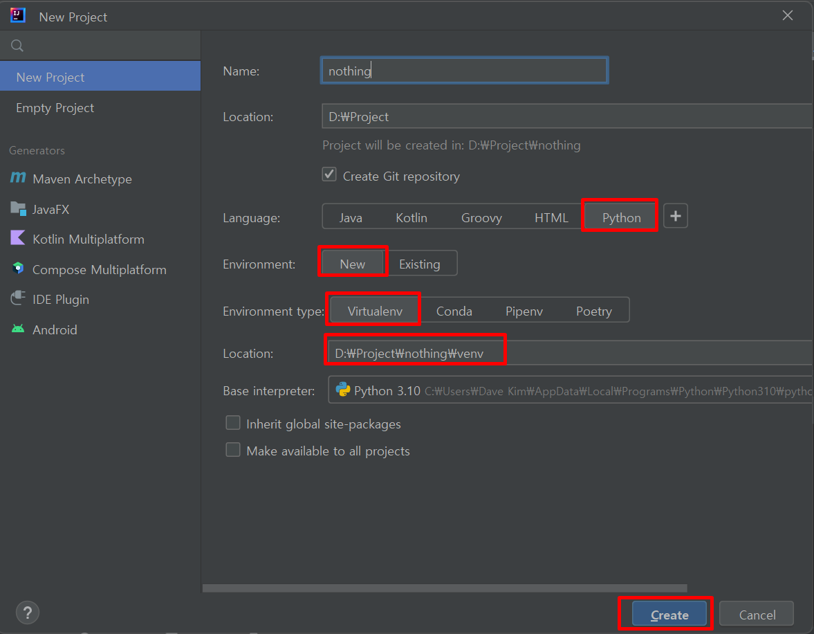Click the Android robot icon

[x=18, y=329]
